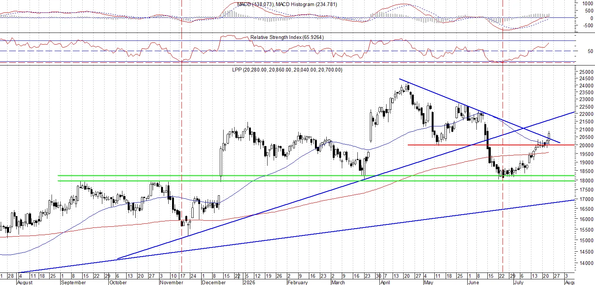The height and width of the screenshot is (285, 595).
Task: Select the red horizontal line near 20000
Action: (491, 145)
